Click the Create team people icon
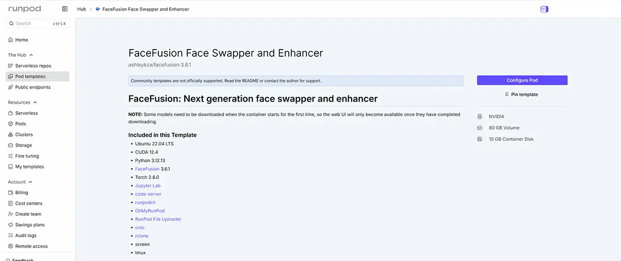This screenshot has height=261, width=621. [11, 214]
